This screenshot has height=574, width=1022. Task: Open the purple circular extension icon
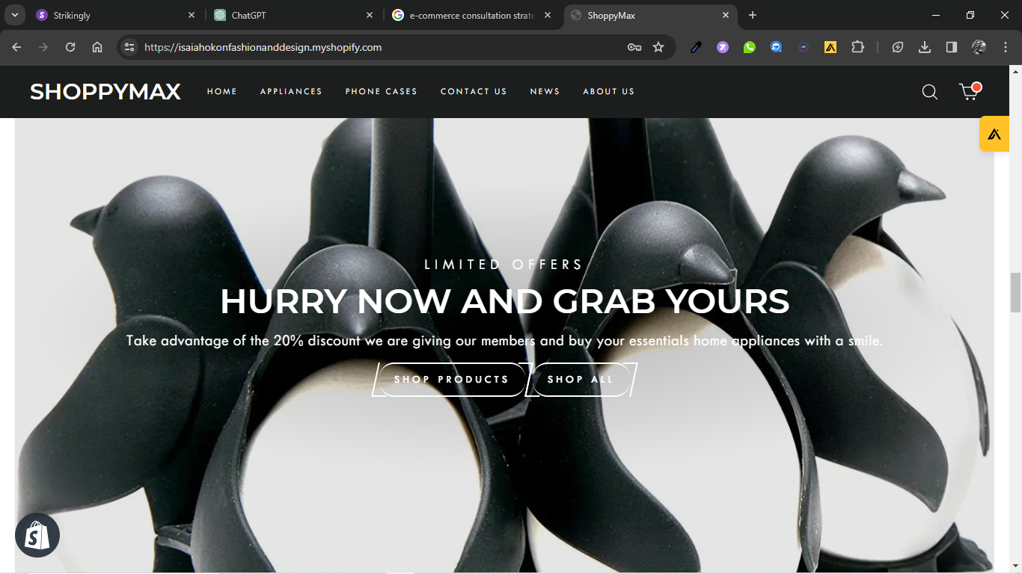click(723, 47)
